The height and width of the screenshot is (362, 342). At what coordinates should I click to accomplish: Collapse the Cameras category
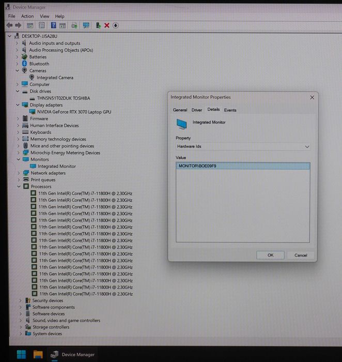[x=17, y=70]
